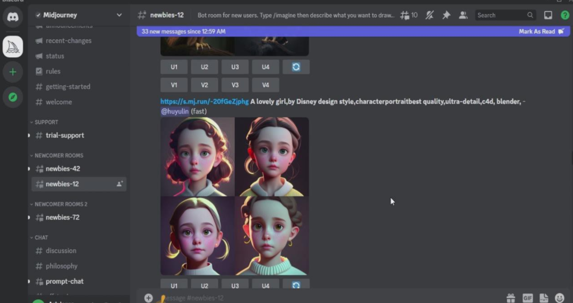Select the Midjourney server sailboat icon
The image size is (573, 303).
(x=13, y=47)
